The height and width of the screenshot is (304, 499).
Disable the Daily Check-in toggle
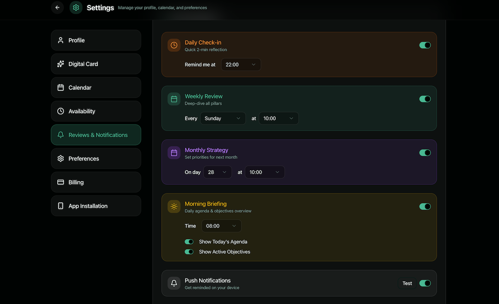(425, 45)
